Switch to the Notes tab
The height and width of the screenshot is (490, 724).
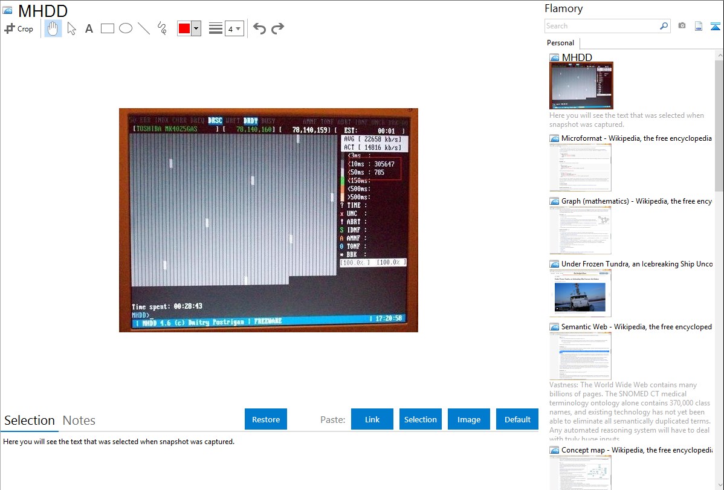click(x=79, y=421)
